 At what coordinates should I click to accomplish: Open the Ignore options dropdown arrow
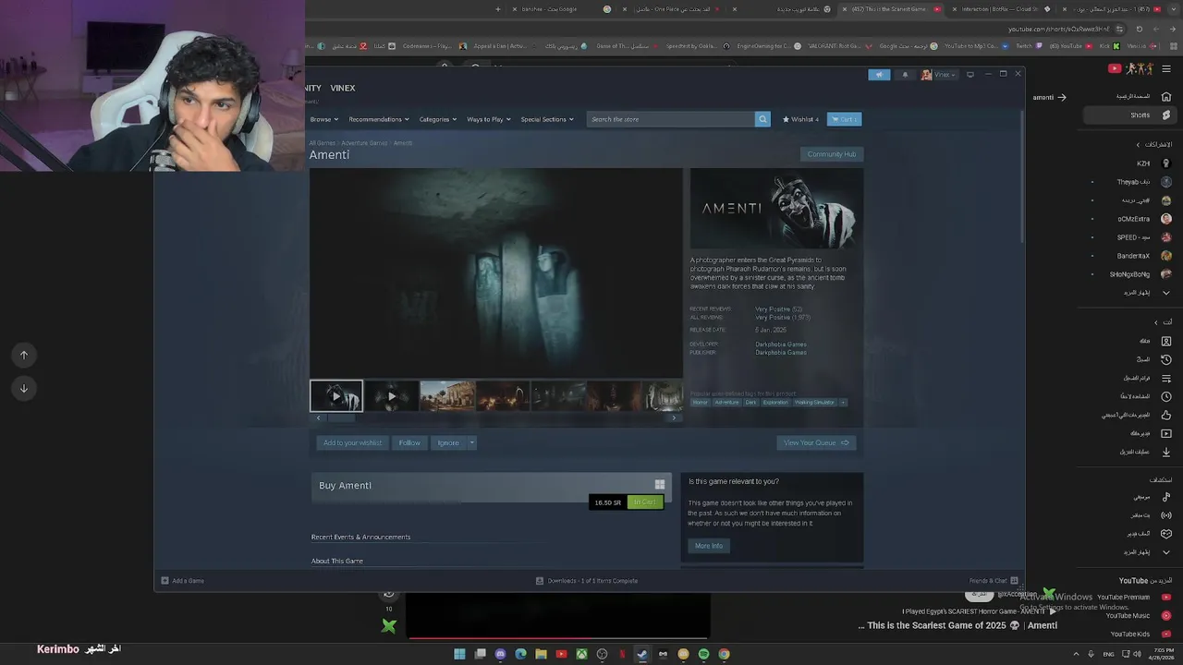coord(471,442)
